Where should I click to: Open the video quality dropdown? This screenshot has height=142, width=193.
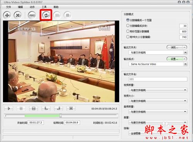click(x=158, y=90)
